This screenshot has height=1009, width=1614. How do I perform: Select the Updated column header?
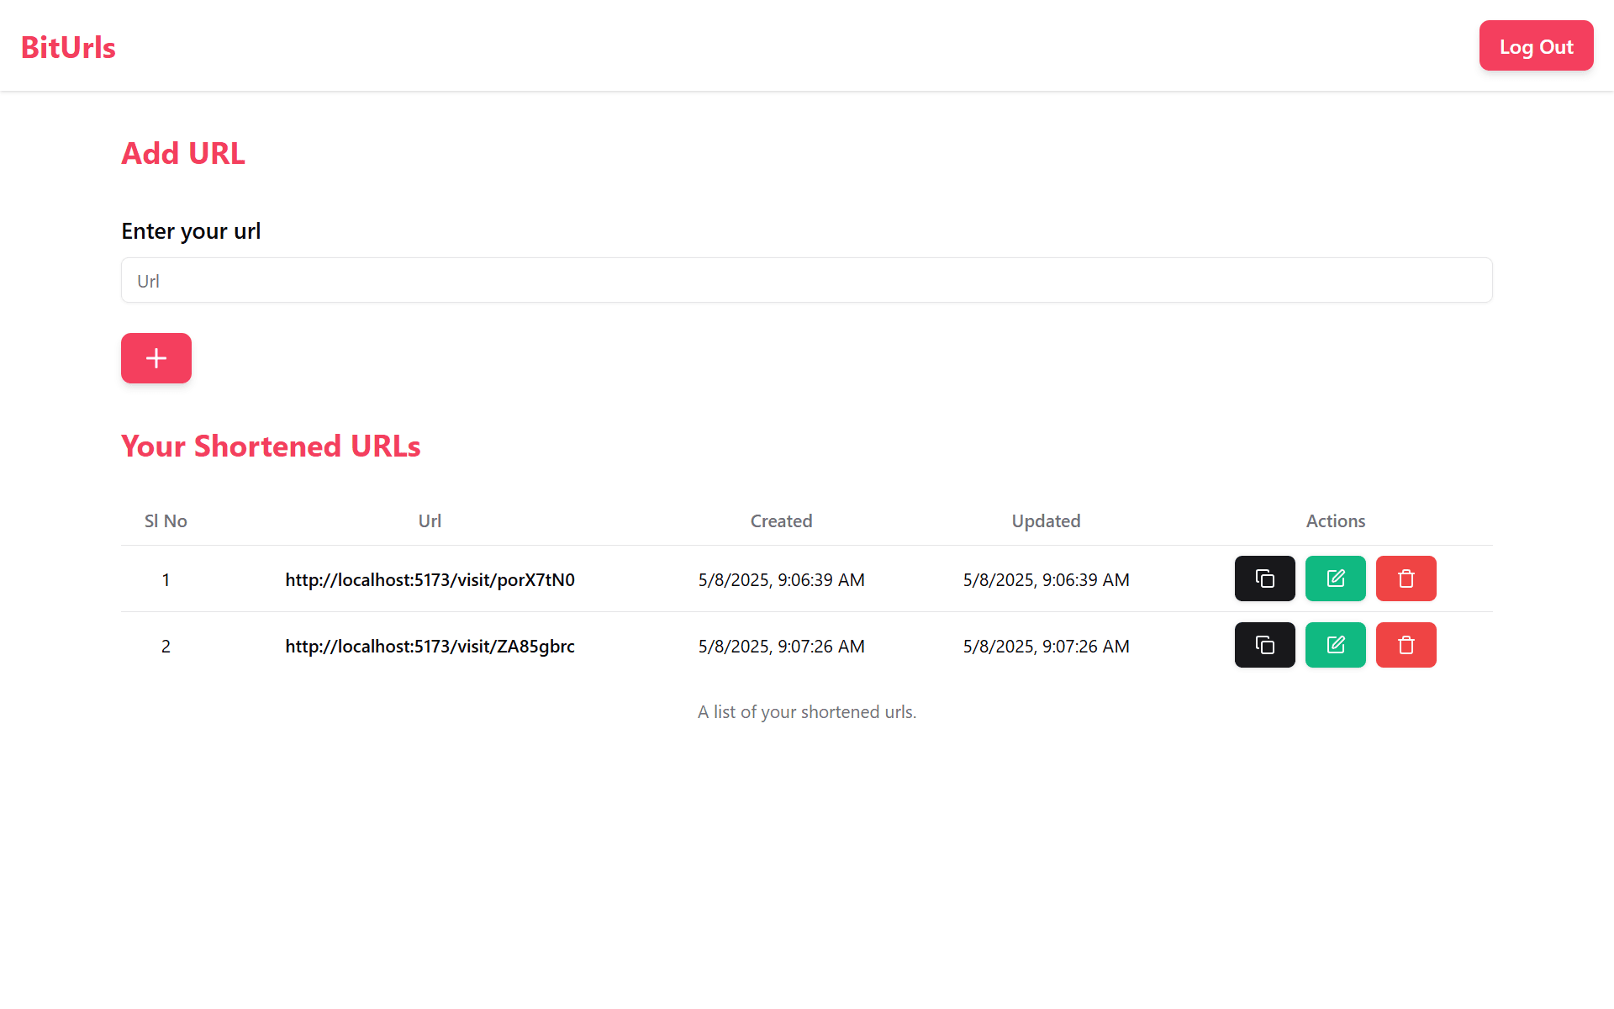[1046, 520]
